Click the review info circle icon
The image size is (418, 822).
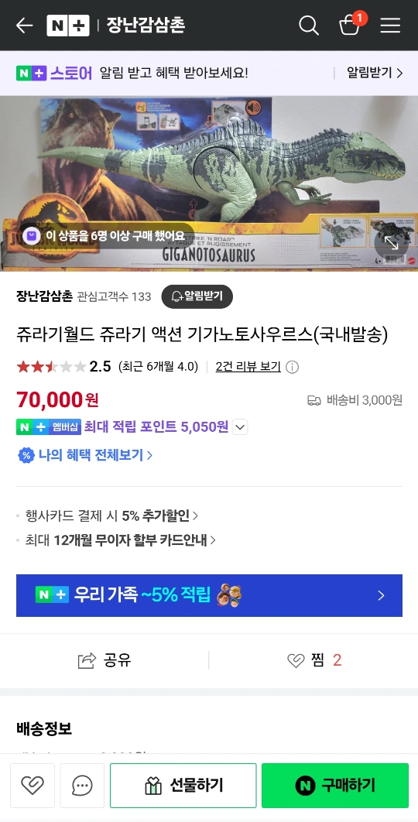292,367
